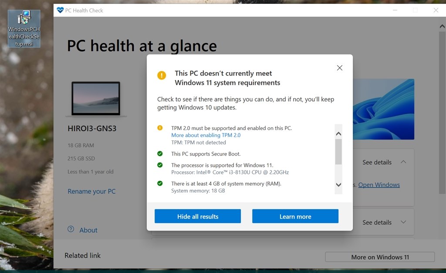Minimize the PC Health Check window

[395, 10]
